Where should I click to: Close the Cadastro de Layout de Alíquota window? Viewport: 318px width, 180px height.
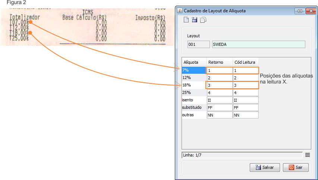click(x=309, y=11)
